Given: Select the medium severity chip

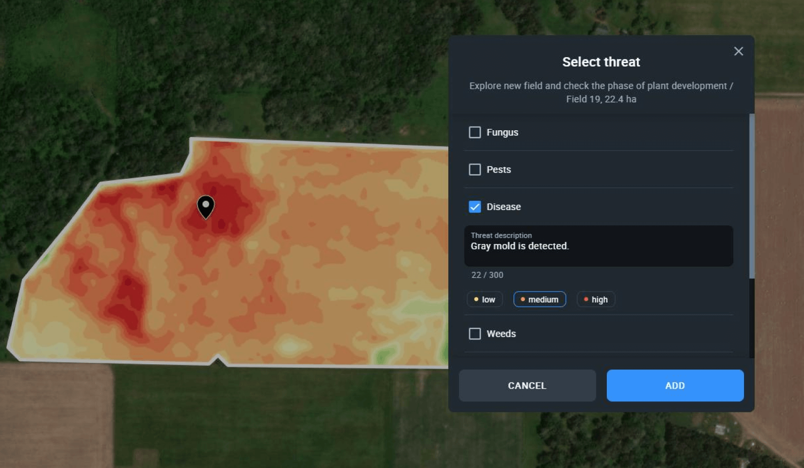Looking at the screenshot, I should pos(540,299).
